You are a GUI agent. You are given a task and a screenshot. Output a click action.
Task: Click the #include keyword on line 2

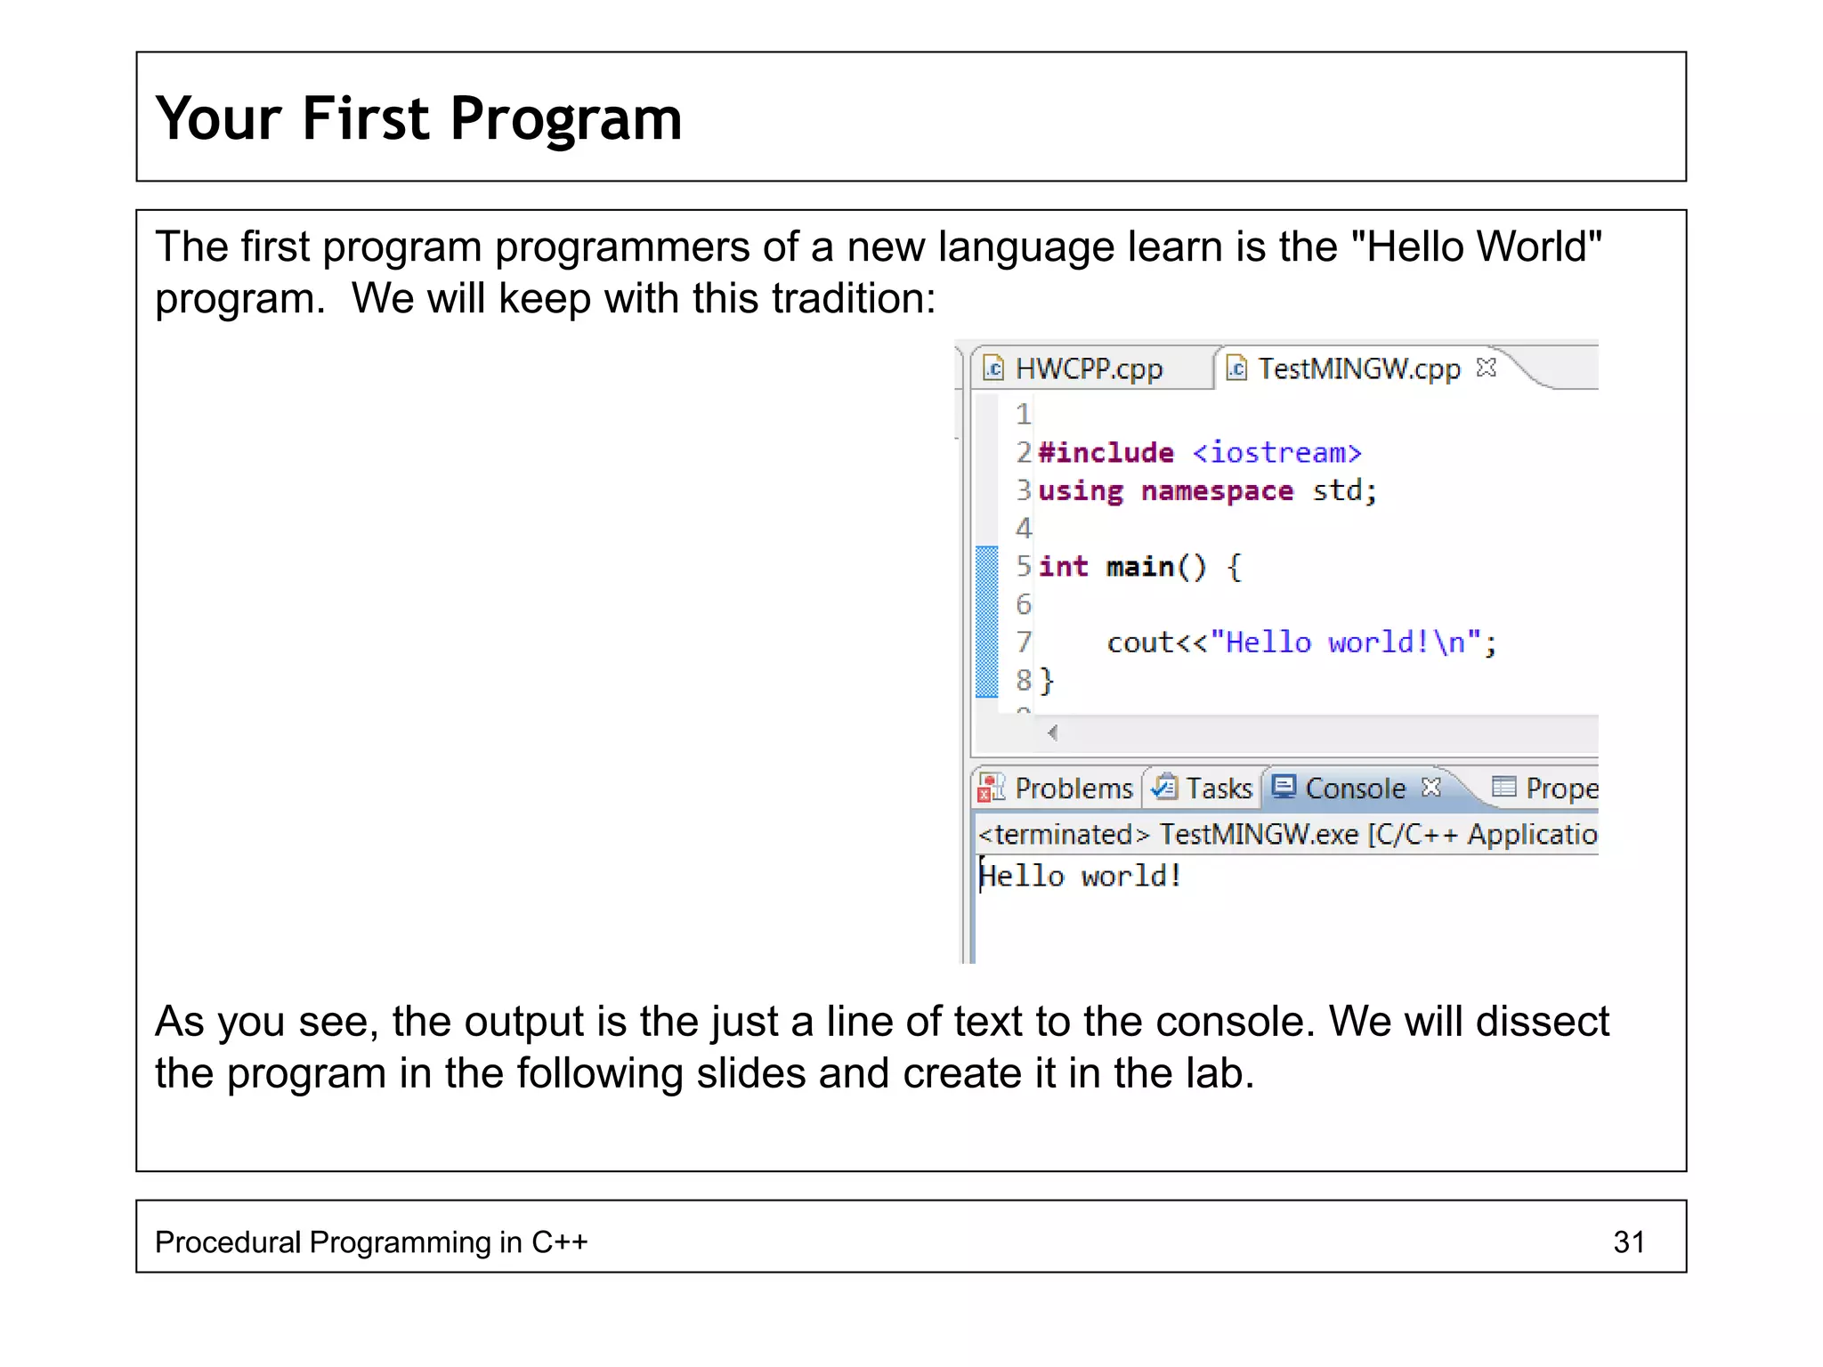tap(1106, 453)
